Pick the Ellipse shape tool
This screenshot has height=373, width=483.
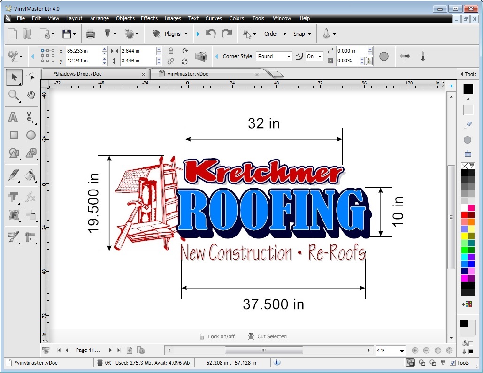(x=31, y=135)
